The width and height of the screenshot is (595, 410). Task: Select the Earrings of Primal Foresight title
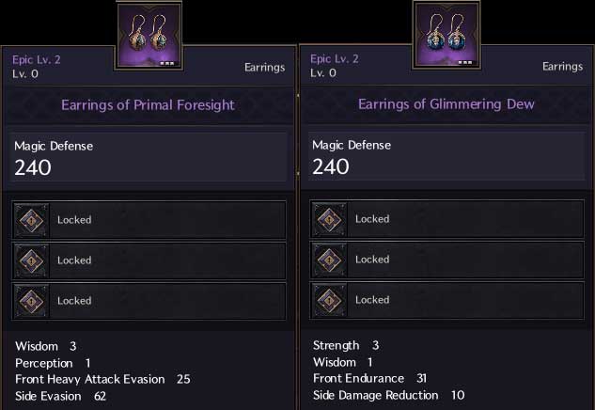[148, 104]
